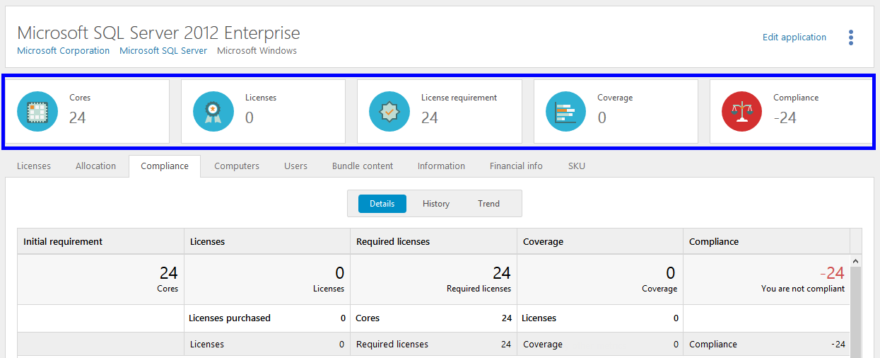Viewport: 880px width, 358px height.
Task: Select the History view button
Action: (x=436, y=204)
